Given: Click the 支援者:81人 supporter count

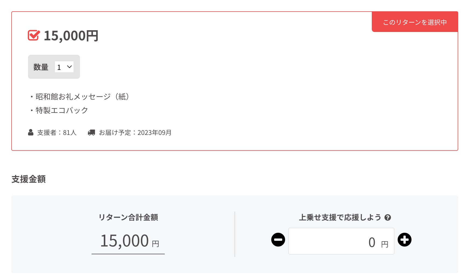Looking at the screenshot, I should (57, 133).
